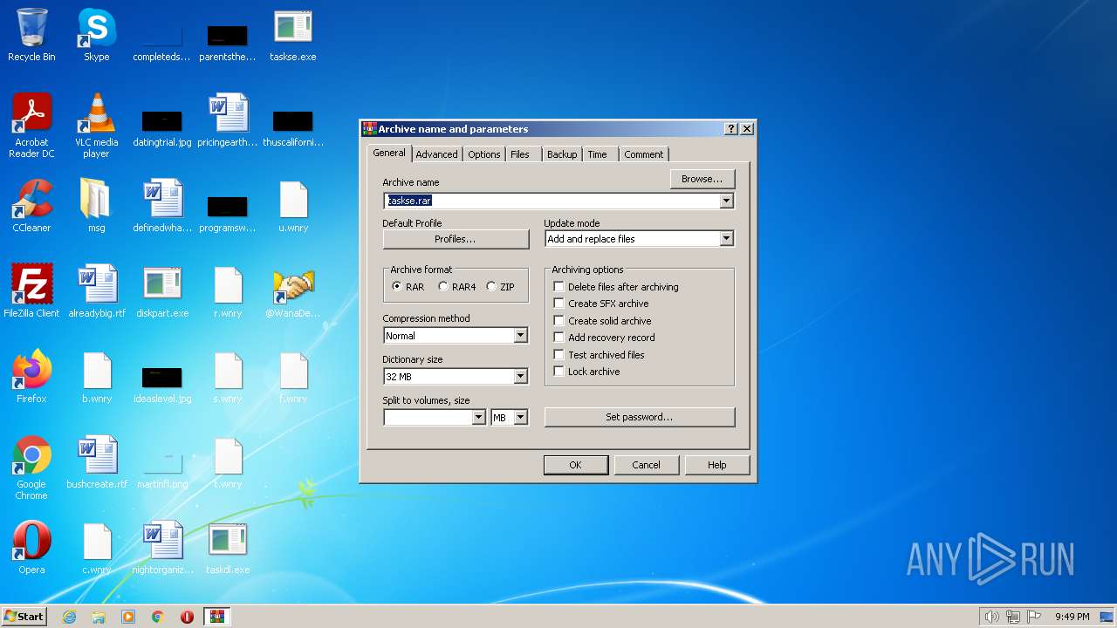The height and width of the screenshot is (628, 1117).
Task: Open WinRAR taskbar button
Action: pos(216,617)
